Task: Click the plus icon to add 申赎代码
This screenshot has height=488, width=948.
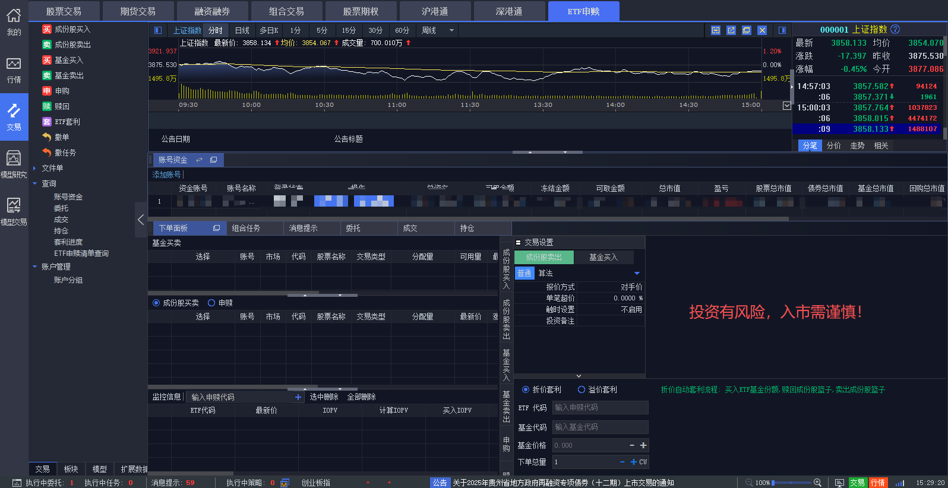Action: 298,397
